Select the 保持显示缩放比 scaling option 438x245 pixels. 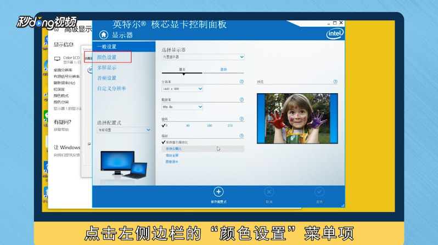point(175,143)
